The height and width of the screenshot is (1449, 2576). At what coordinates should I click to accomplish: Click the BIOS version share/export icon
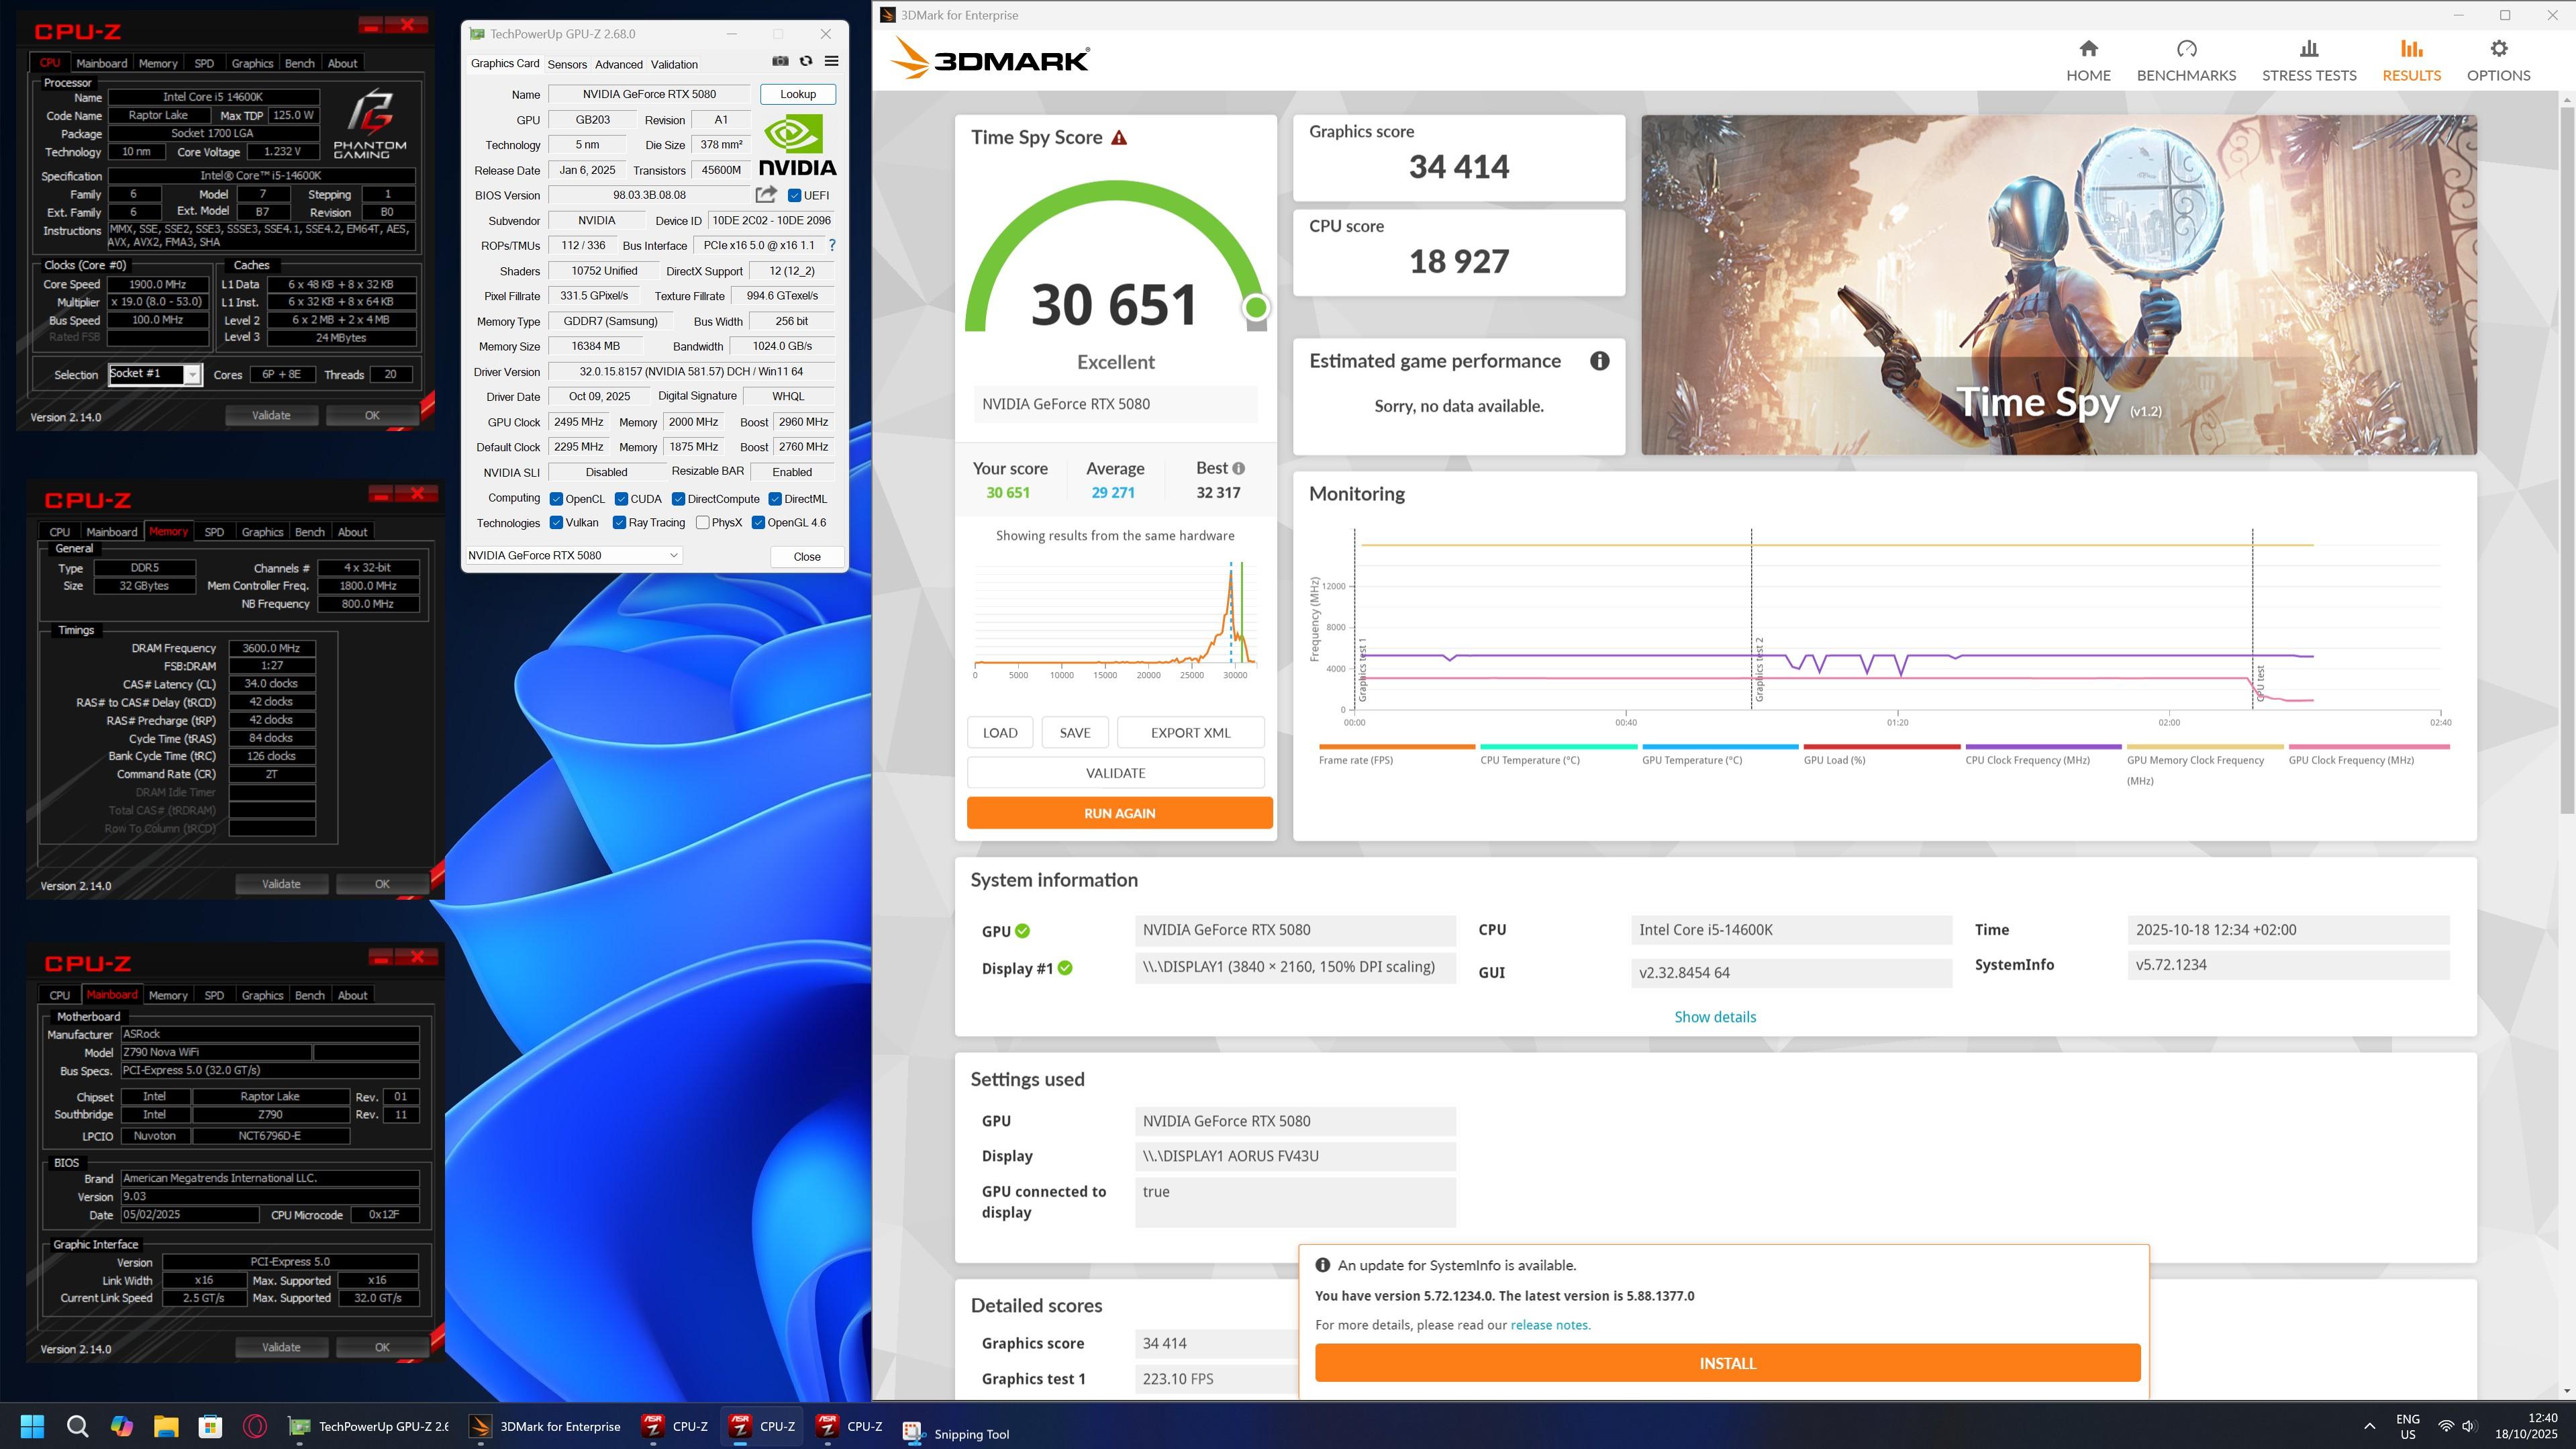pos(766,195)
